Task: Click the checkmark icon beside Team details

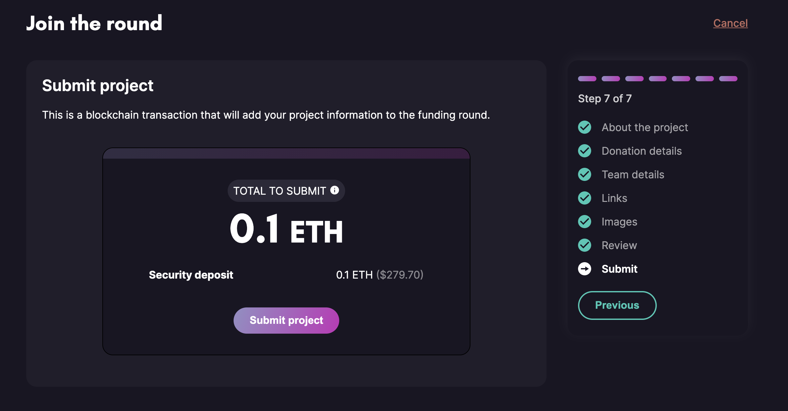Action: point(584,174)
